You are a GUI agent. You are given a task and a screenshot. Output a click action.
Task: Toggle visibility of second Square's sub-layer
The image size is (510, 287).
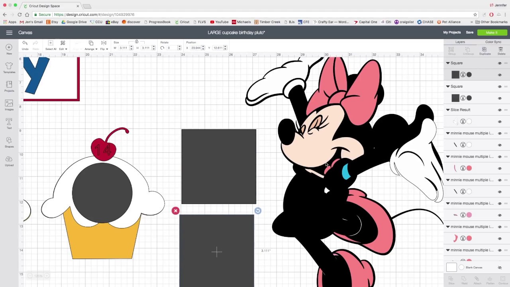[x=500, y=98]
